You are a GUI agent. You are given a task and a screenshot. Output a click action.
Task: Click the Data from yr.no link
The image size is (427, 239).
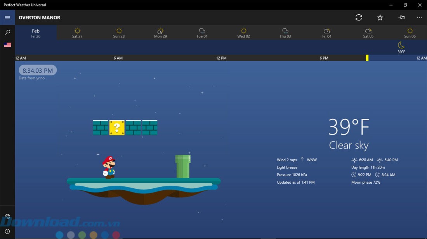(32, 78)
